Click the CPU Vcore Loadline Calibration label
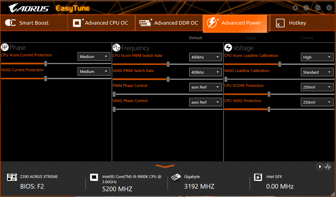Image resolution: width=336 pixels, height=197 pixels. tap(251, 56)
